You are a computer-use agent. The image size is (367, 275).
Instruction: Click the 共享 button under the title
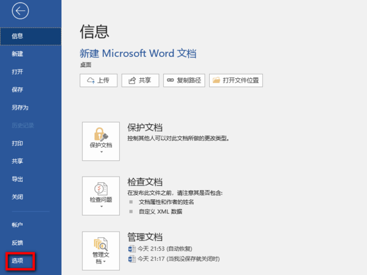pyautogui.click(x=140, y=81)
